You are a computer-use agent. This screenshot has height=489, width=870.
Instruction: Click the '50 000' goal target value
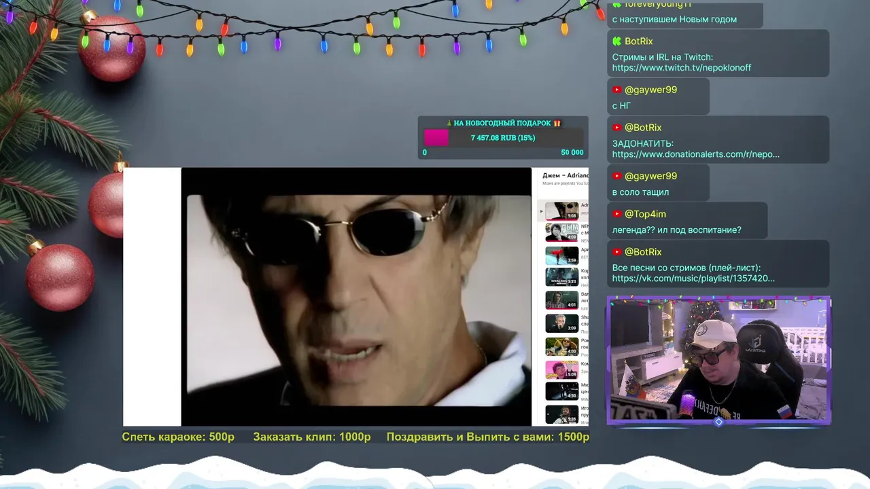pos(572,153)
